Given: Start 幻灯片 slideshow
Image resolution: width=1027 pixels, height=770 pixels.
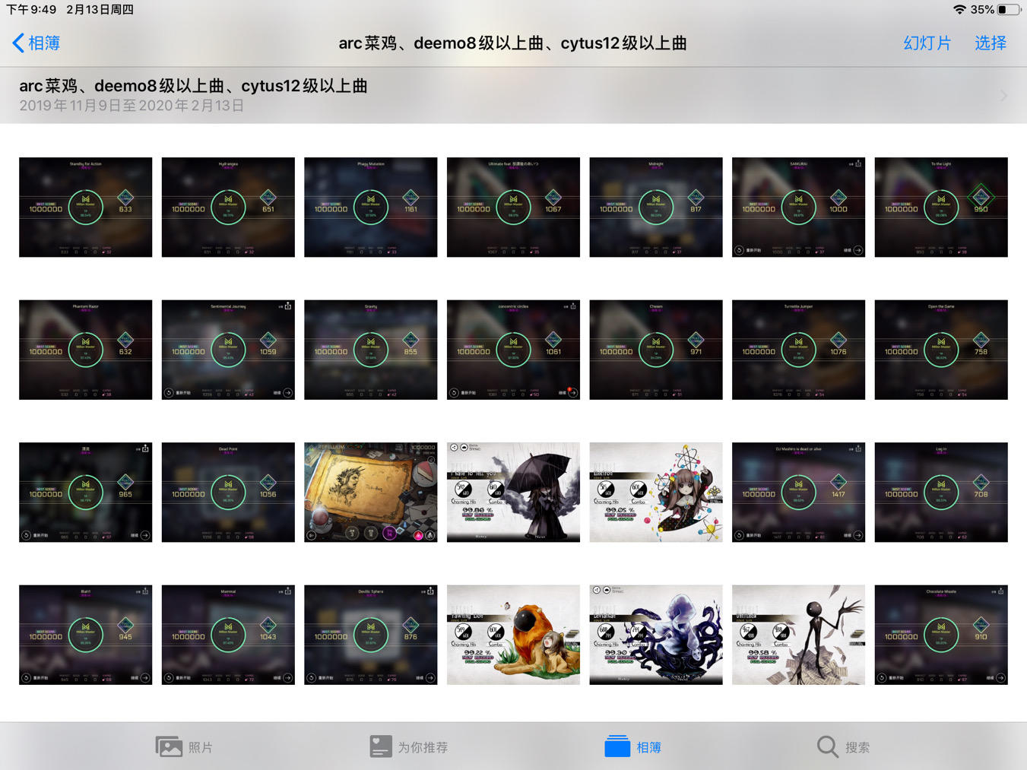Looking at the screenshot, I should [x=927, y=43].
